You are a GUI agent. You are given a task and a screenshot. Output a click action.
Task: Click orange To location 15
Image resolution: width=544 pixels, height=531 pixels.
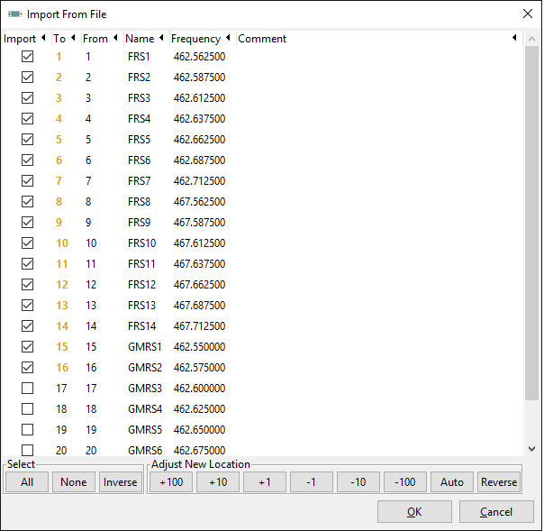pos(62,347)
